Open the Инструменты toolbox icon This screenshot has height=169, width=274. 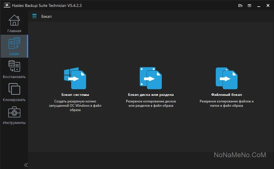[14, 112]
